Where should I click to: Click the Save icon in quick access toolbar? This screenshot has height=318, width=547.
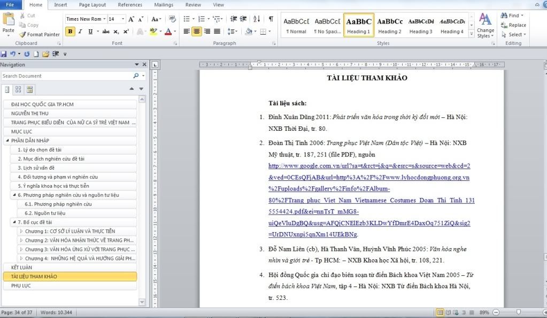4,54
